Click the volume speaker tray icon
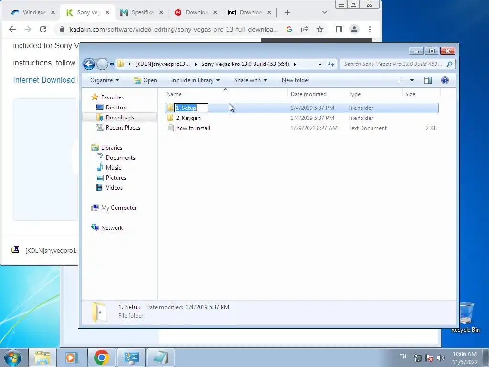 coord(441,357)
